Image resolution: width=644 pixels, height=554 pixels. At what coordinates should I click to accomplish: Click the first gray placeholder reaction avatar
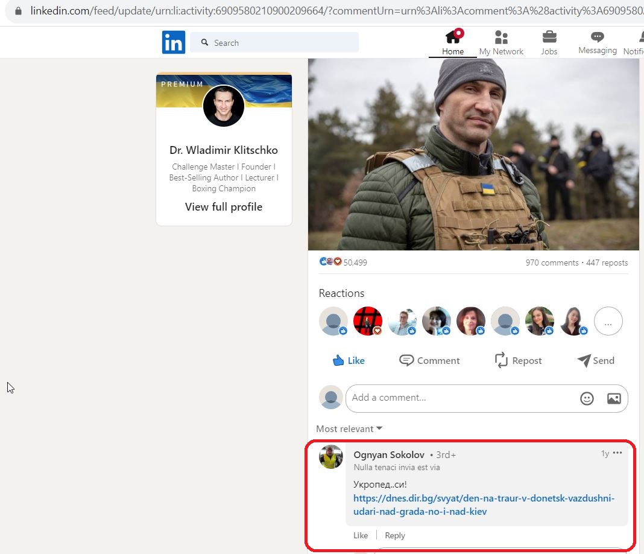coord(333,321)
